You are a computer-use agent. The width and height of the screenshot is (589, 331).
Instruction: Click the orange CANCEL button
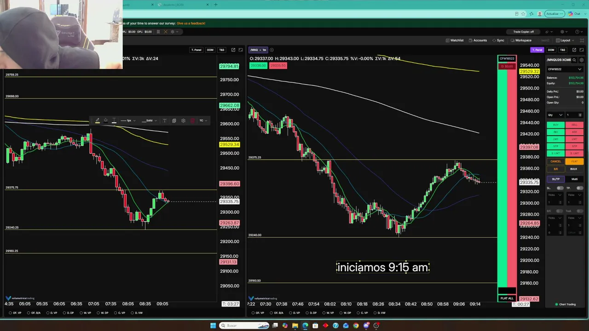point(555,161)
